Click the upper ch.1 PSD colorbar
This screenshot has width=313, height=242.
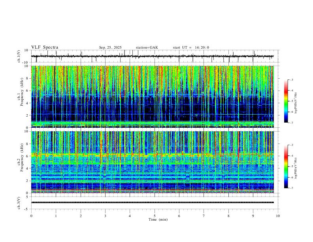(286, 101)
